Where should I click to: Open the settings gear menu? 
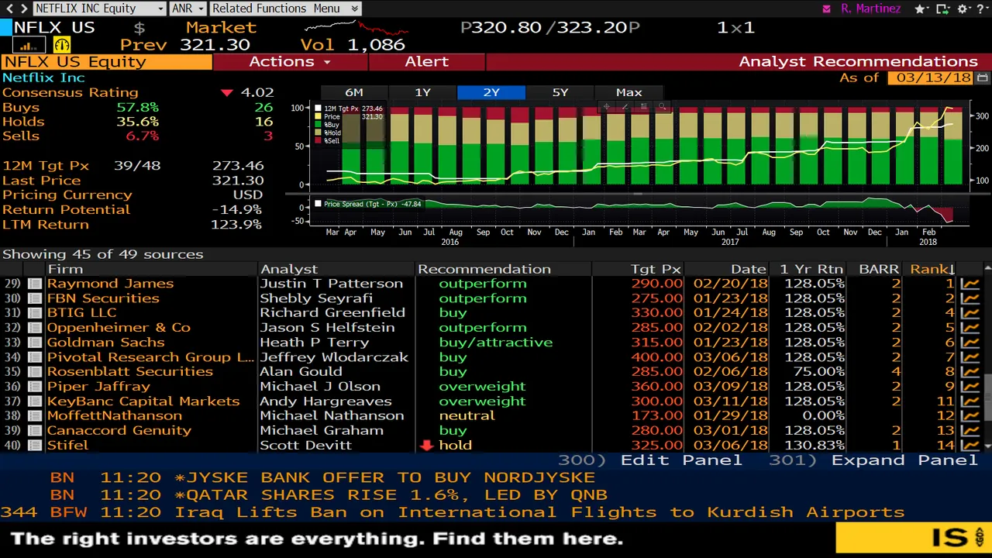(x=964, y=9)
